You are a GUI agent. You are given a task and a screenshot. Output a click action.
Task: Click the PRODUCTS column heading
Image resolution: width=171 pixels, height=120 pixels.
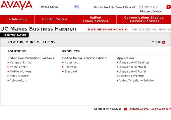coord(71,51)
